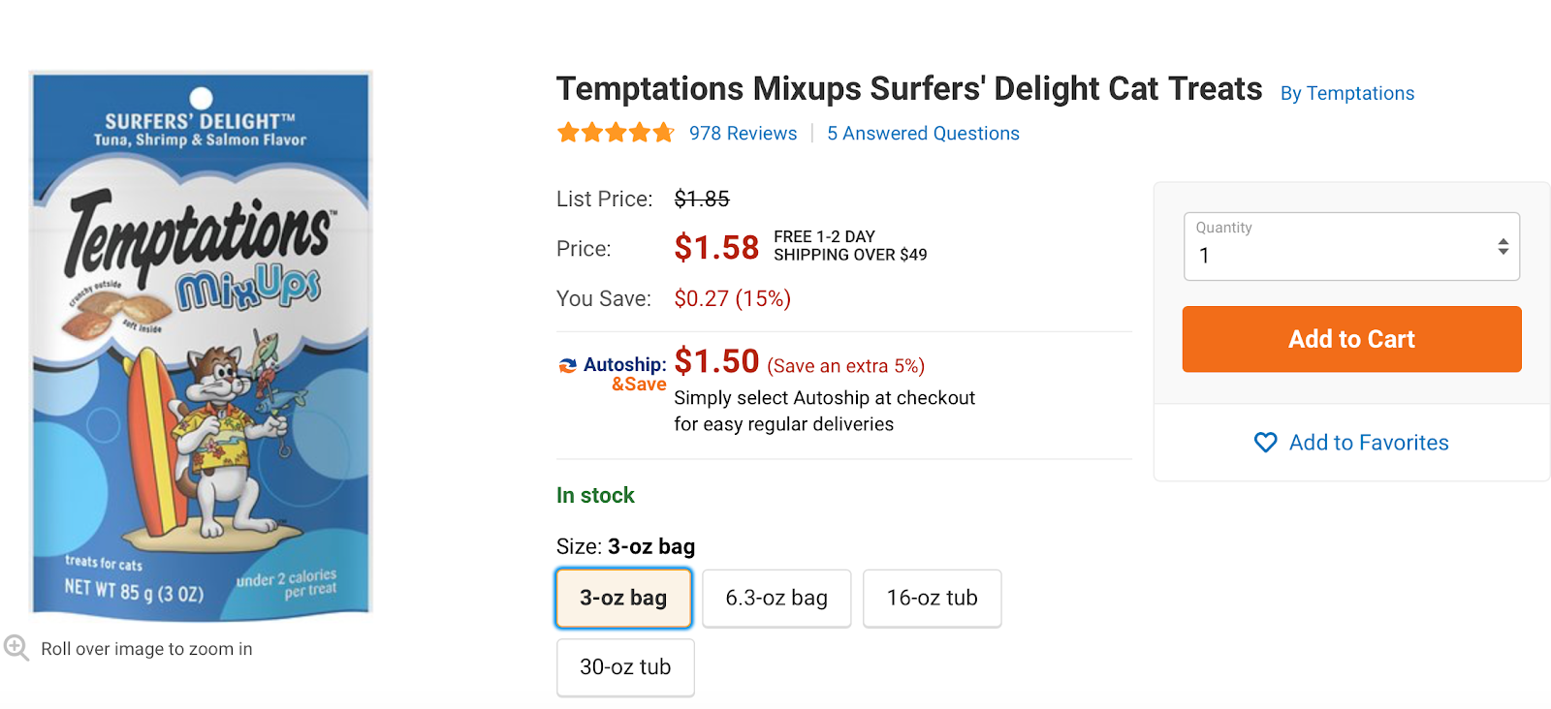1551x709 pixels.
Task: Click the Temptations MixUps product bag image
Action: [201, 344]
